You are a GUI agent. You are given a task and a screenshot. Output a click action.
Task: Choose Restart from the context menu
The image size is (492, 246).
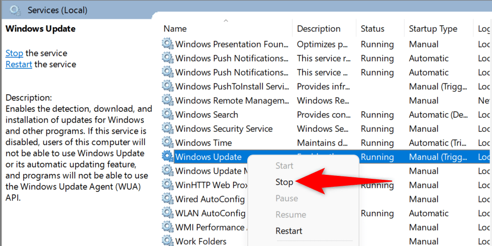pyautogui.click(x=289, y=231)
